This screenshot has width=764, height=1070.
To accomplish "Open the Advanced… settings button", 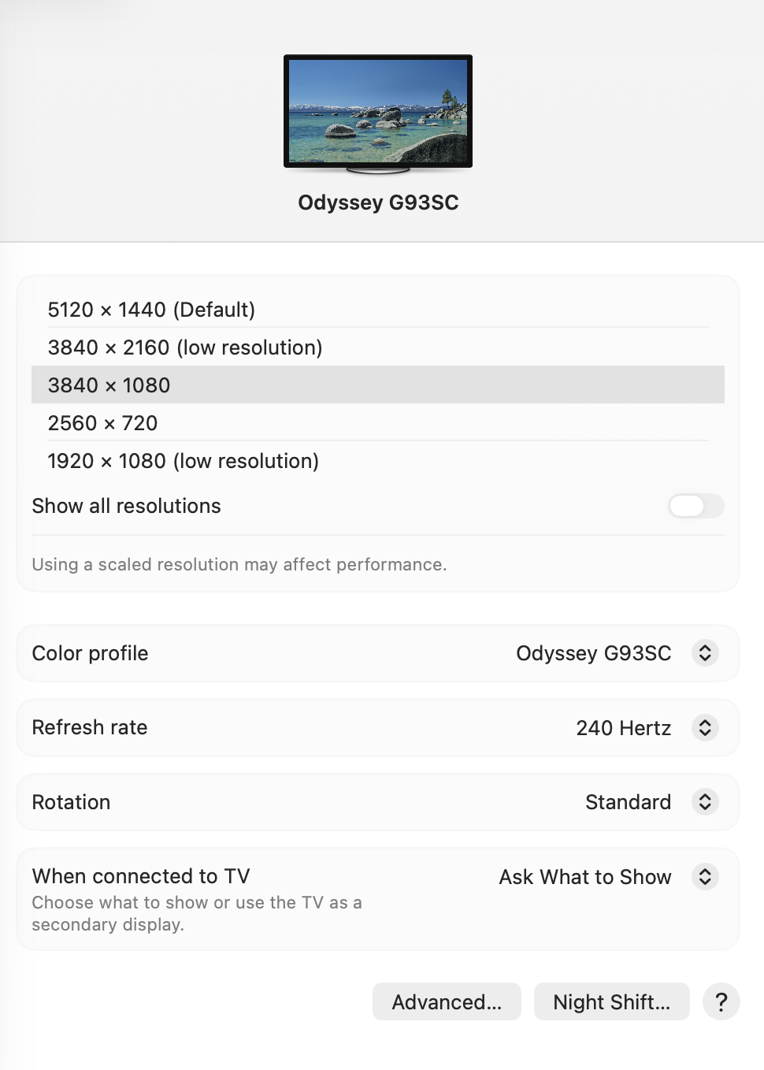I will pos(447,1001).
